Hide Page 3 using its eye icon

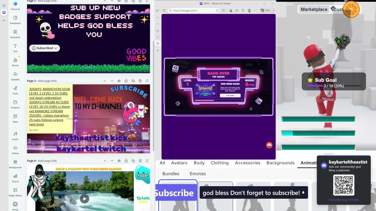tap(119, 81)
